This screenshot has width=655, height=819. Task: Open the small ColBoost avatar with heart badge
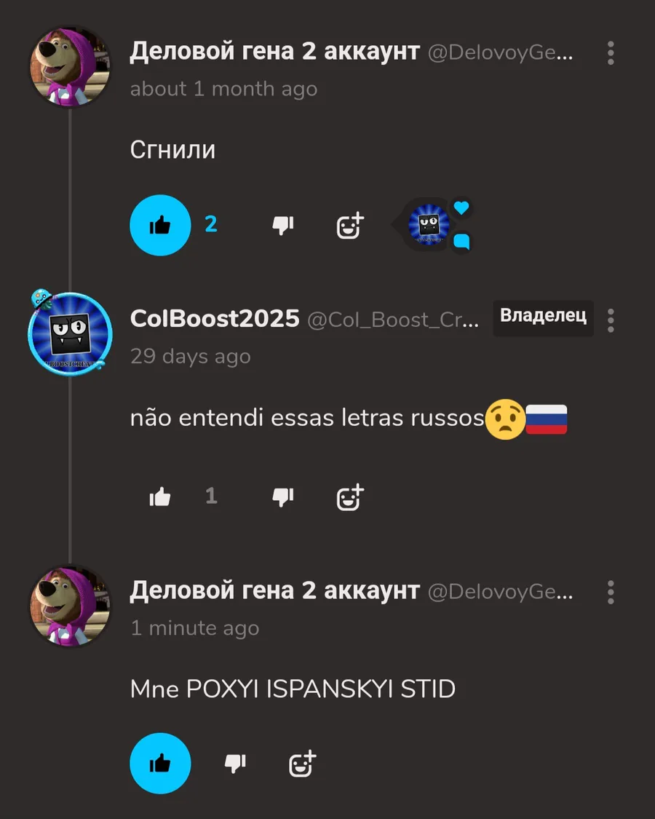[x=429, y=225]
